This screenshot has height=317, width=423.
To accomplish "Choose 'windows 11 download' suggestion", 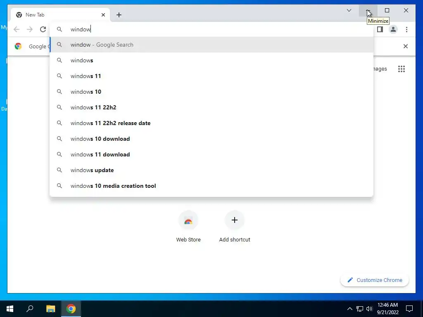I will (212, 154).
